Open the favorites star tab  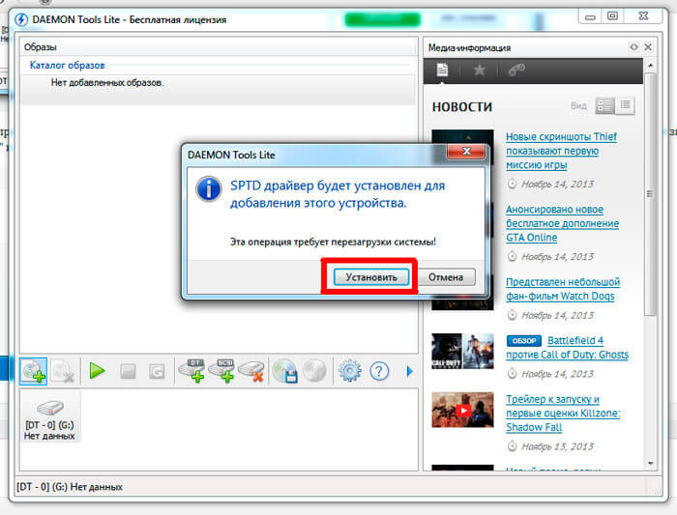pyautogui.click(x=480, y=70)
